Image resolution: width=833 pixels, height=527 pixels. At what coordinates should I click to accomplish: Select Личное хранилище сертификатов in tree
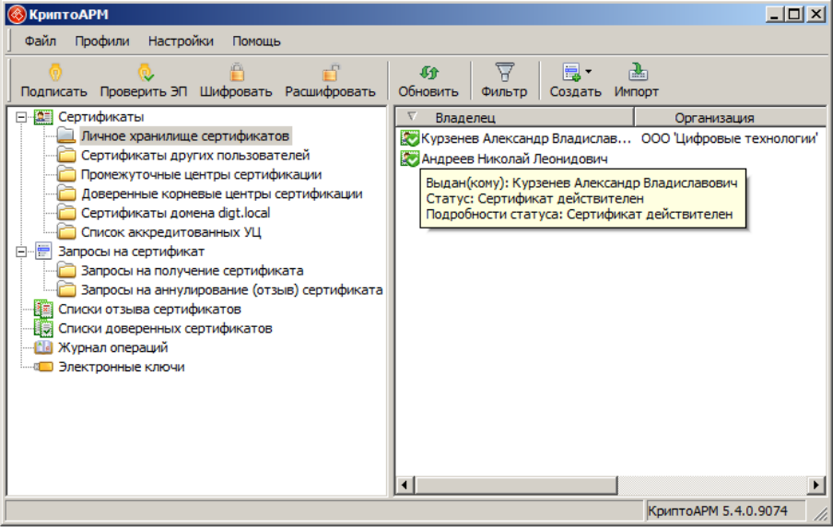pyautogui.click(x=185, y=136)
